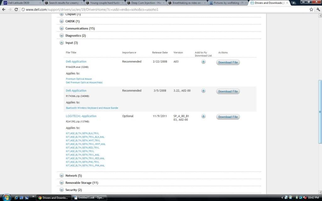Viewport: 322px width, 201px height.
Task: Click the scroll-down arrow of the page scrollbar
Action: (x=320, y=192)
